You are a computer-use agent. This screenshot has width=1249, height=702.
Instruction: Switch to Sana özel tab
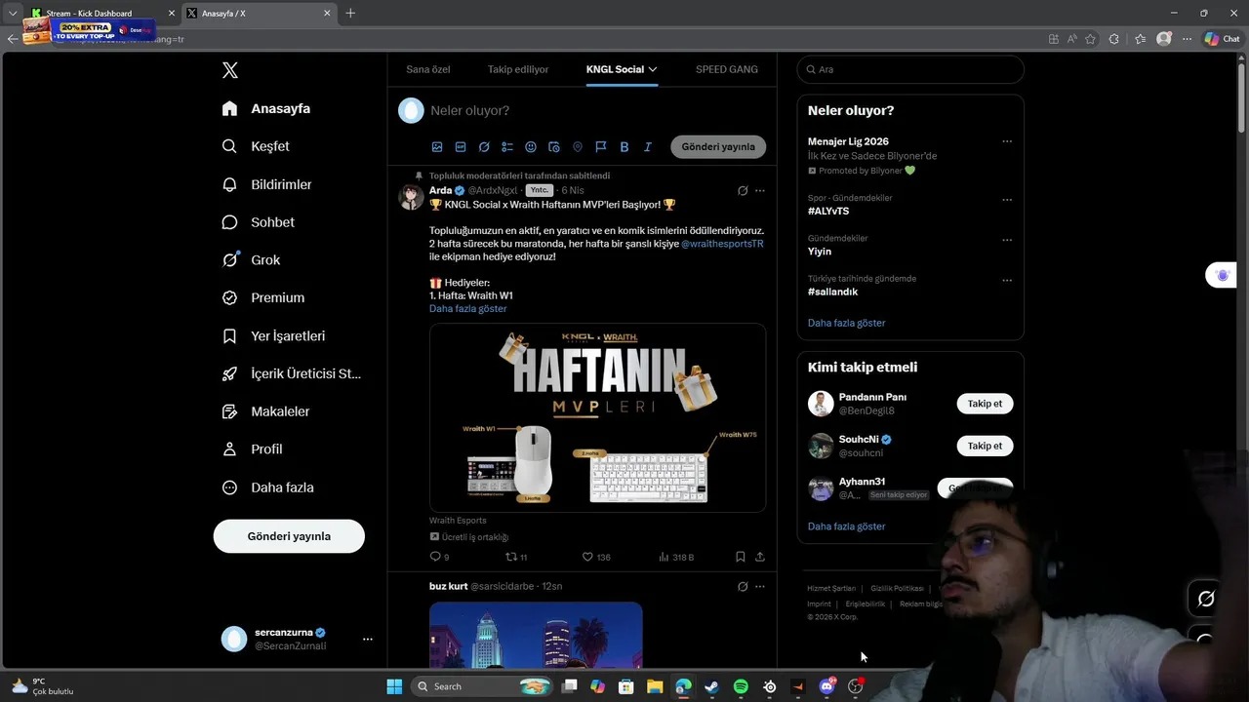click(x=428, y=69)
